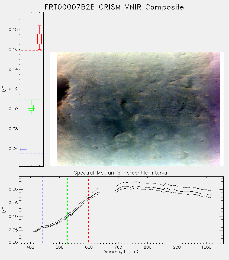
Task: Click the 0.18 tick label on box plot axis
Action: point(13,30)
